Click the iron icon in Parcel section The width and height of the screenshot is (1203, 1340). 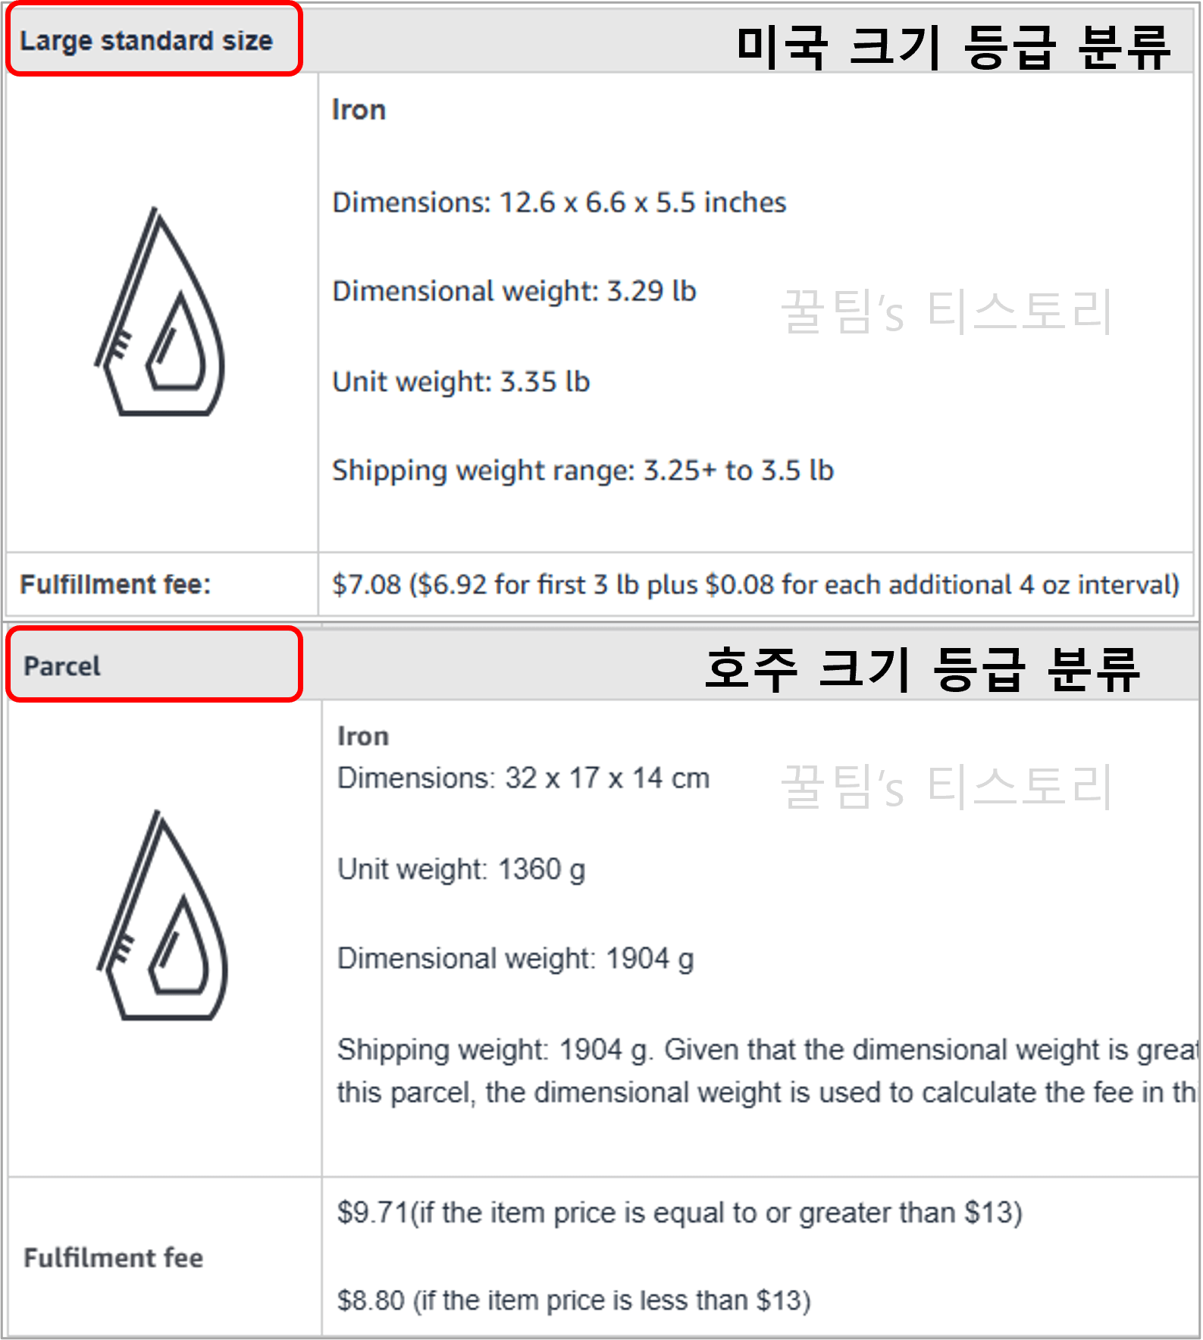162,916
